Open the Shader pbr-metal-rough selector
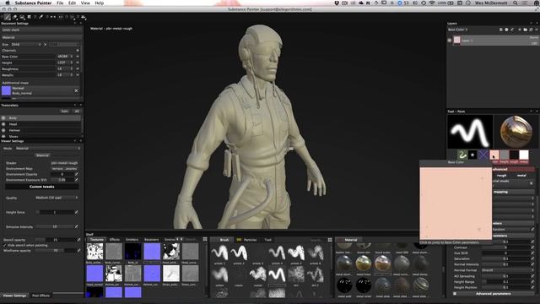Viewport: 540px width, 304px height. [64, 163]
